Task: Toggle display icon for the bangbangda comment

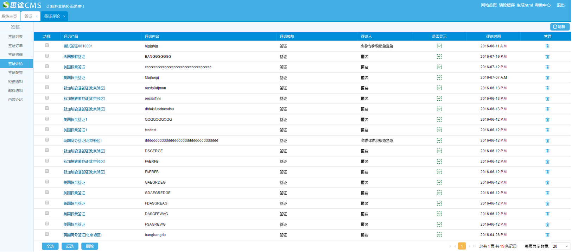Action: pyautogui.click(x=439, y=235)
